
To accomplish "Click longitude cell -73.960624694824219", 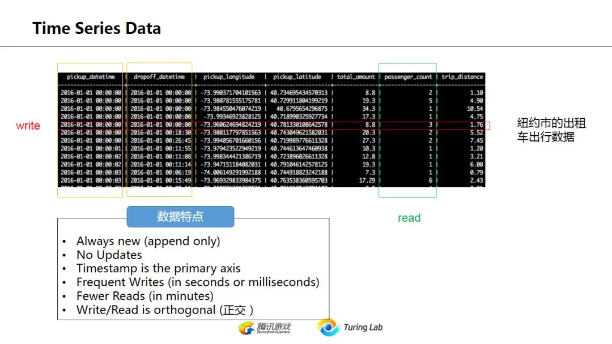I will click(230, 124).
